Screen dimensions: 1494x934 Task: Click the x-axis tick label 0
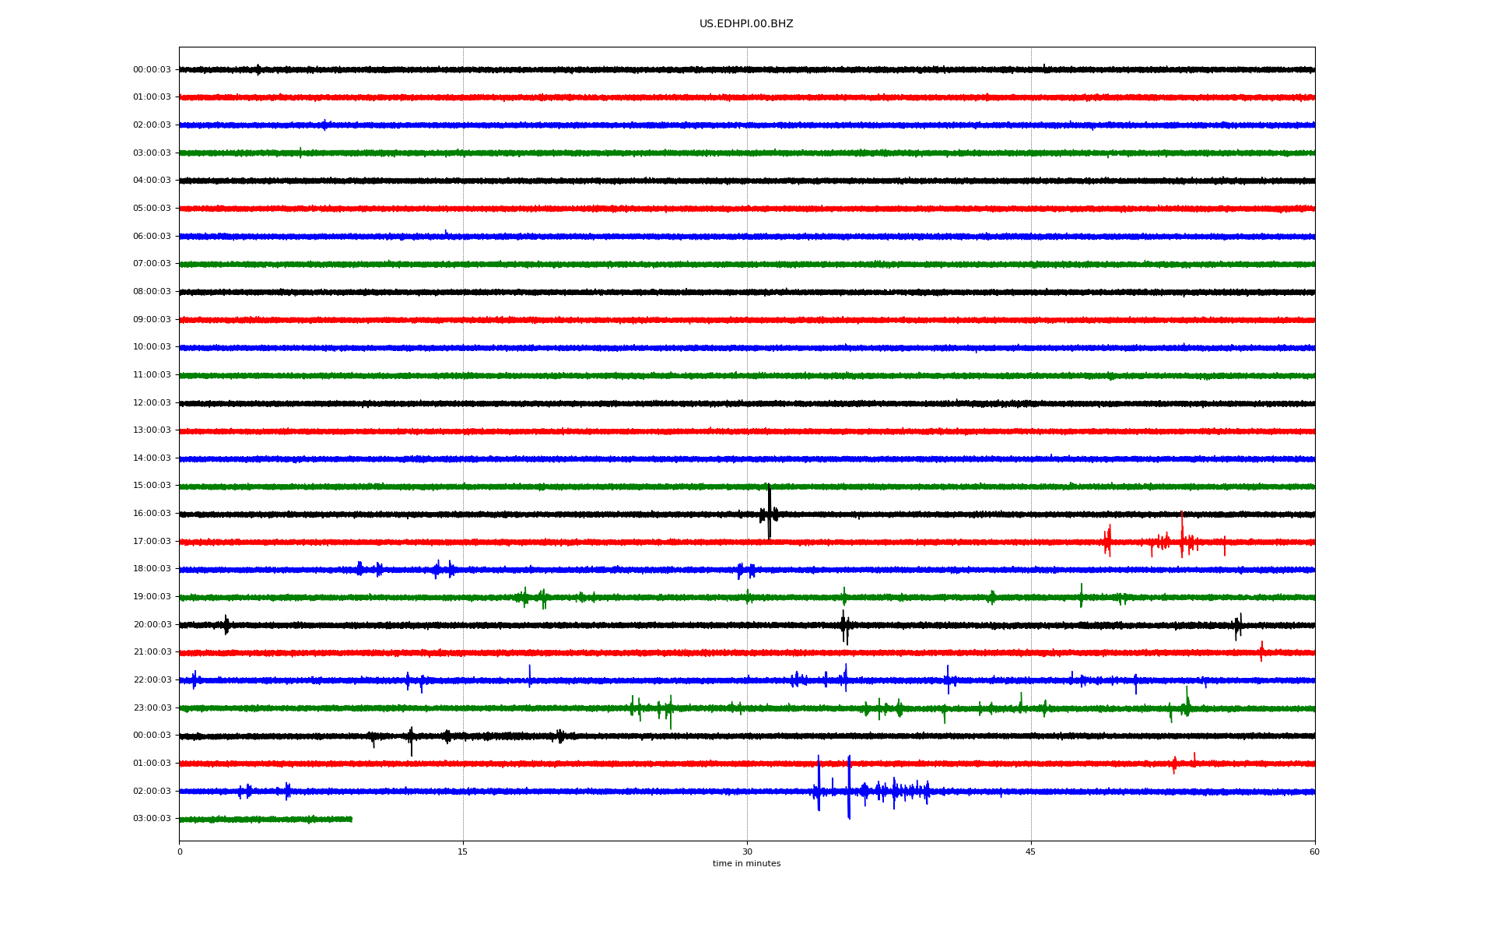pyautogui.click(x=180, y=851)
